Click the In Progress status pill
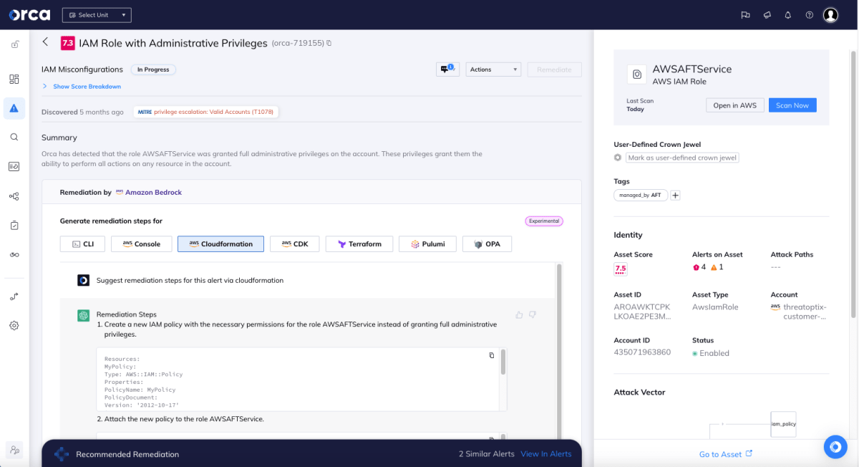 point(153,69)
